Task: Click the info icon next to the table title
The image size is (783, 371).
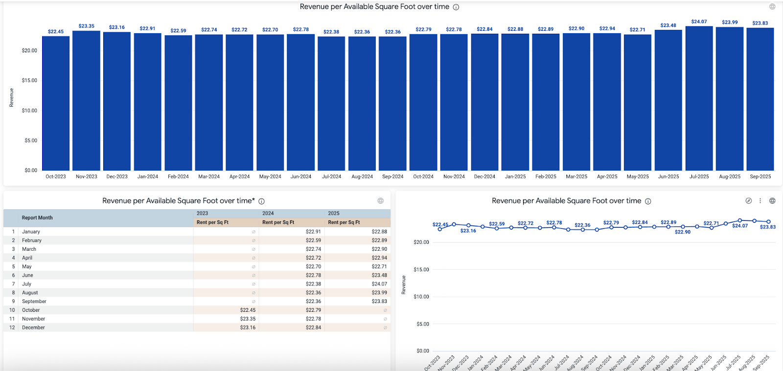Action: 262,201
